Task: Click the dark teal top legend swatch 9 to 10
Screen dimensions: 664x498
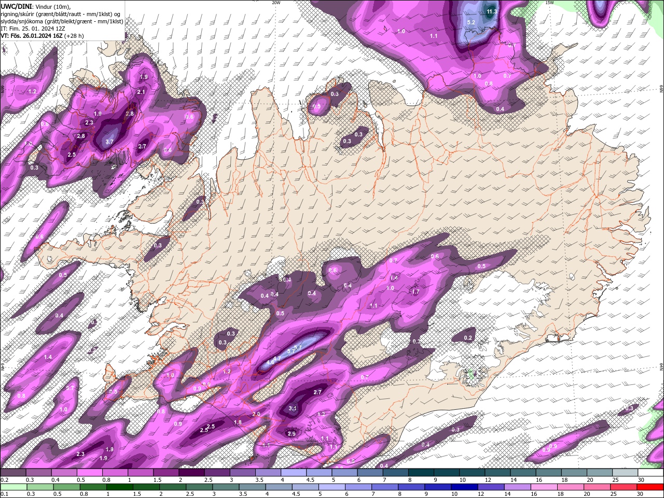Action: coord(446,473)
